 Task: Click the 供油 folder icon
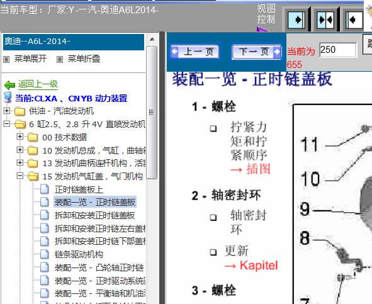[20, 111]
